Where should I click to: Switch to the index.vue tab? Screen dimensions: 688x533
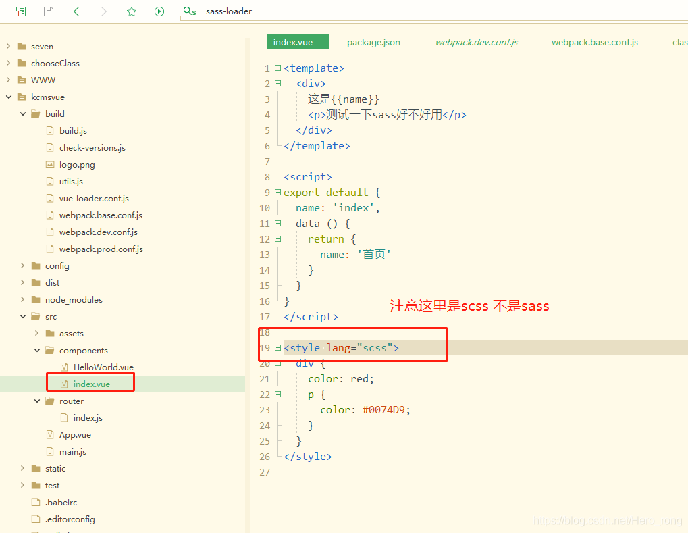coord(298,42)
